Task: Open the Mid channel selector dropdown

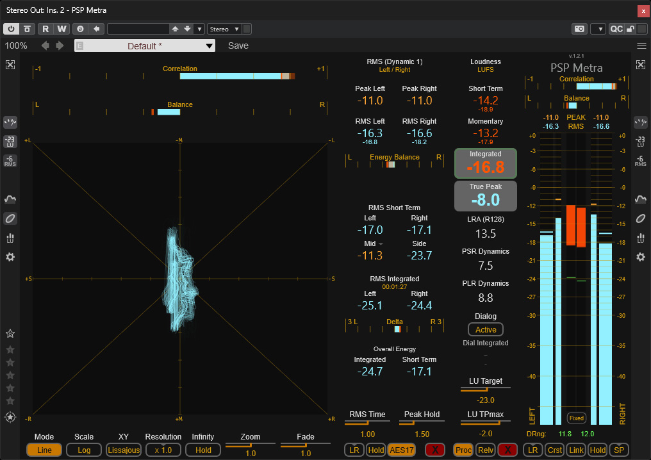Action: pyautogui.click(x=381, y=243)
